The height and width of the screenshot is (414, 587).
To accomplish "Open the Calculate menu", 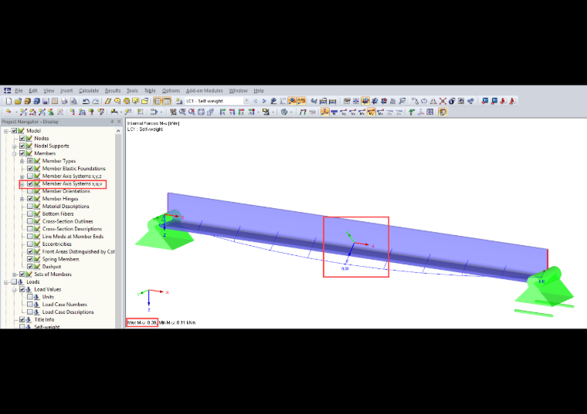I will coord(89,90).
